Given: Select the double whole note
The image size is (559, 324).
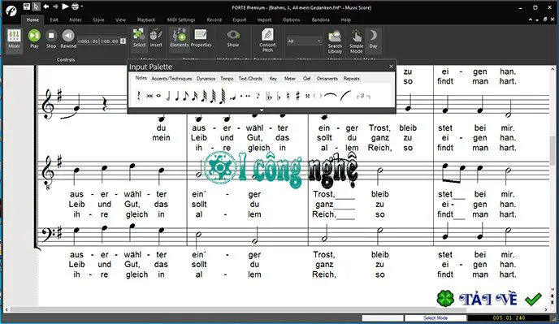Looking at the screenshot, I should pos(150,96).
